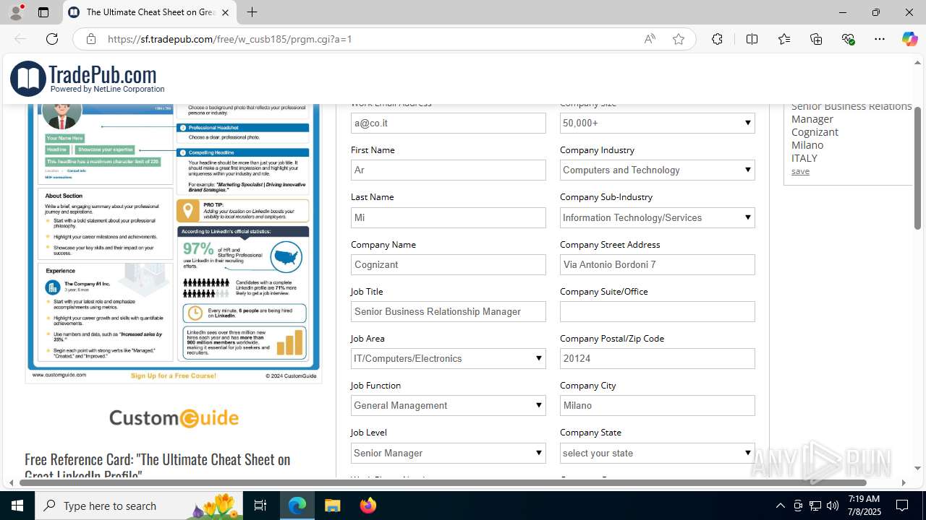Click the Read aloud icon
The image size is (926, 520).
[x=650, y=39]
